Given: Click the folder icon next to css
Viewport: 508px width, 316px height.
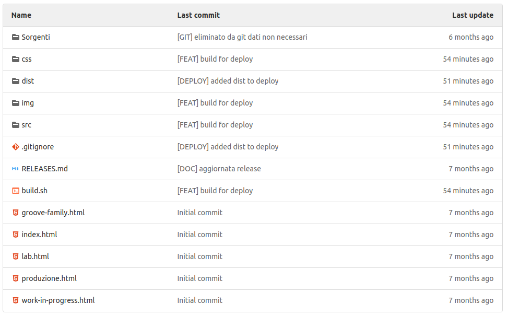Looking at the screenshot, I should coord(16,59).
